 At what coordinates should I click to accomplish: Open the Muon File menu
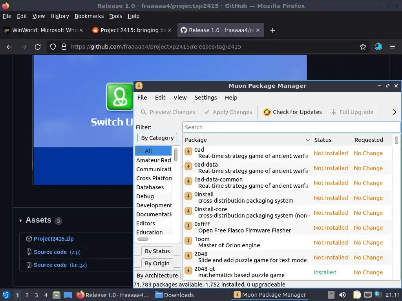coord(142,98)
